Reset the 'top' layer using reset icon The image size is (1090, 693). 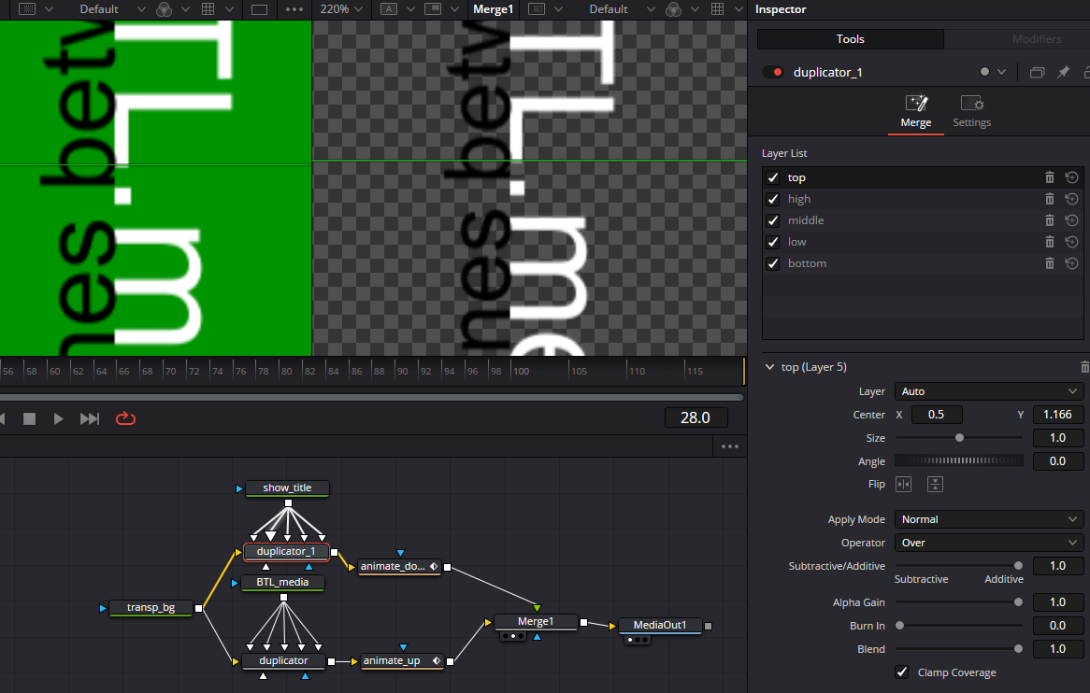1072,177
